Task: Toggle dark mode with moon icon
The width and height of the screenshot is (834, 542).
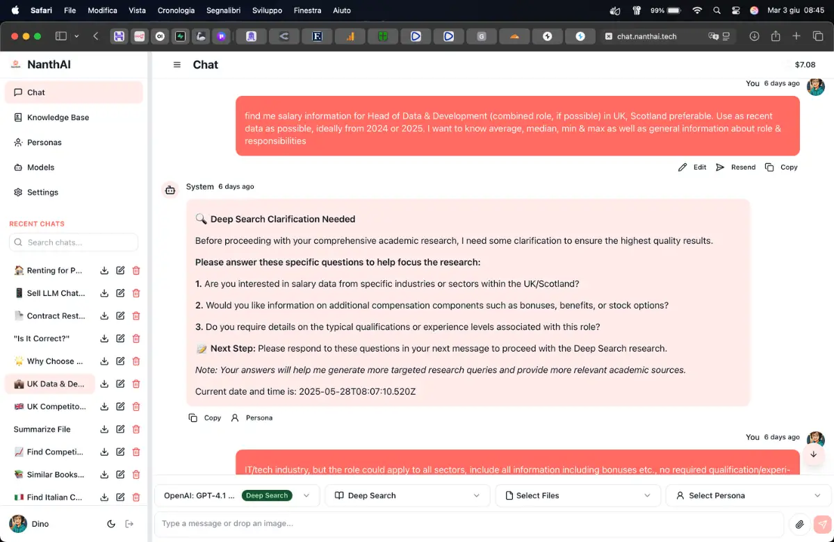Action: point(111,524)
